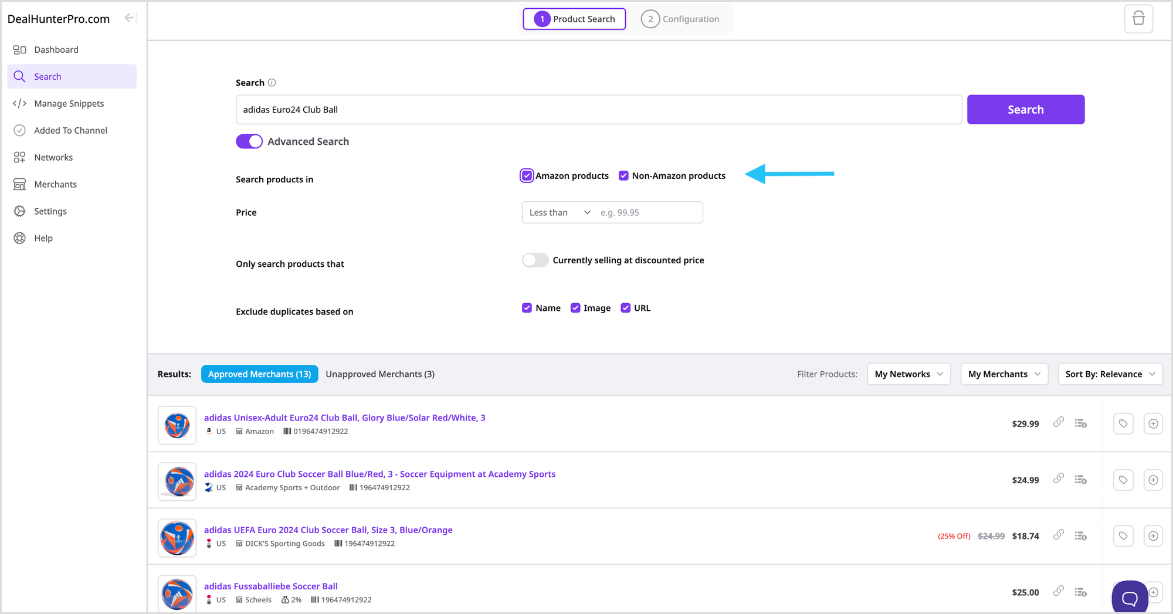Collapse the sidebar with the arrow icon
This screenshot has height=614, width=1173.
(x=130, y=18)
